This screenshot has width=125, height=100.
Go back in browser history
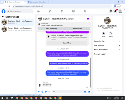pos(2,6)
